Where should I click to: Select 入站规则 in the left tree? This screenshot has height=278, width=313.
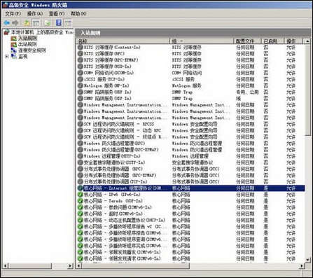(x=27, y=39)
